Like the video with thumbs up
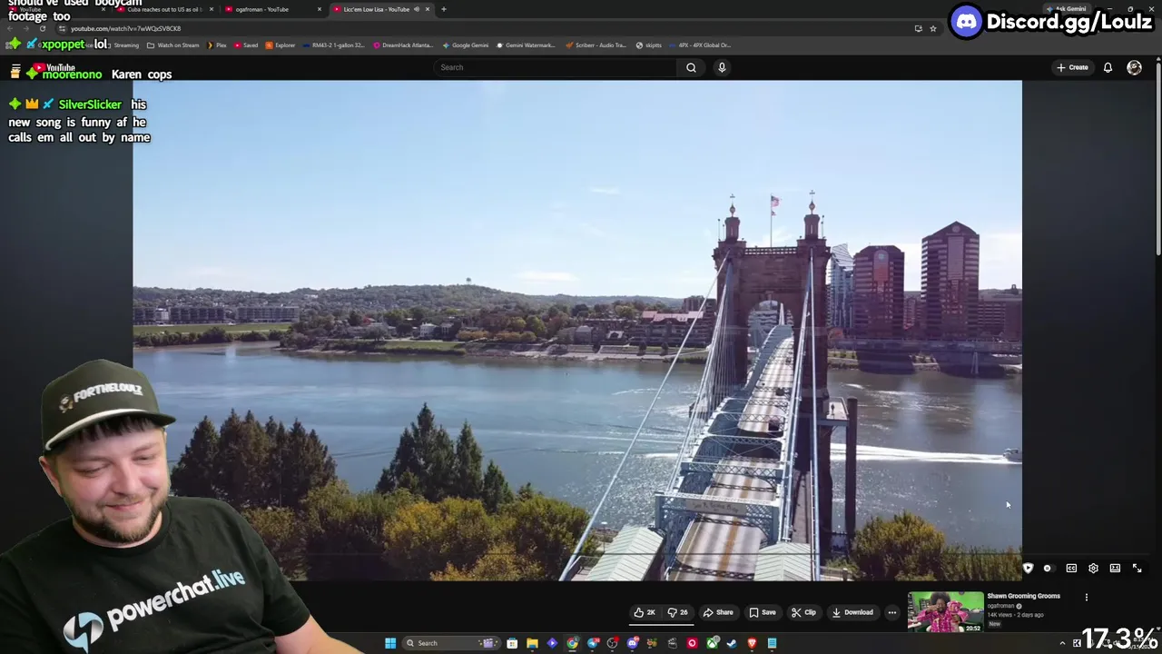The height and width of the screenshot is (654, 1162). tap(645, 612)
